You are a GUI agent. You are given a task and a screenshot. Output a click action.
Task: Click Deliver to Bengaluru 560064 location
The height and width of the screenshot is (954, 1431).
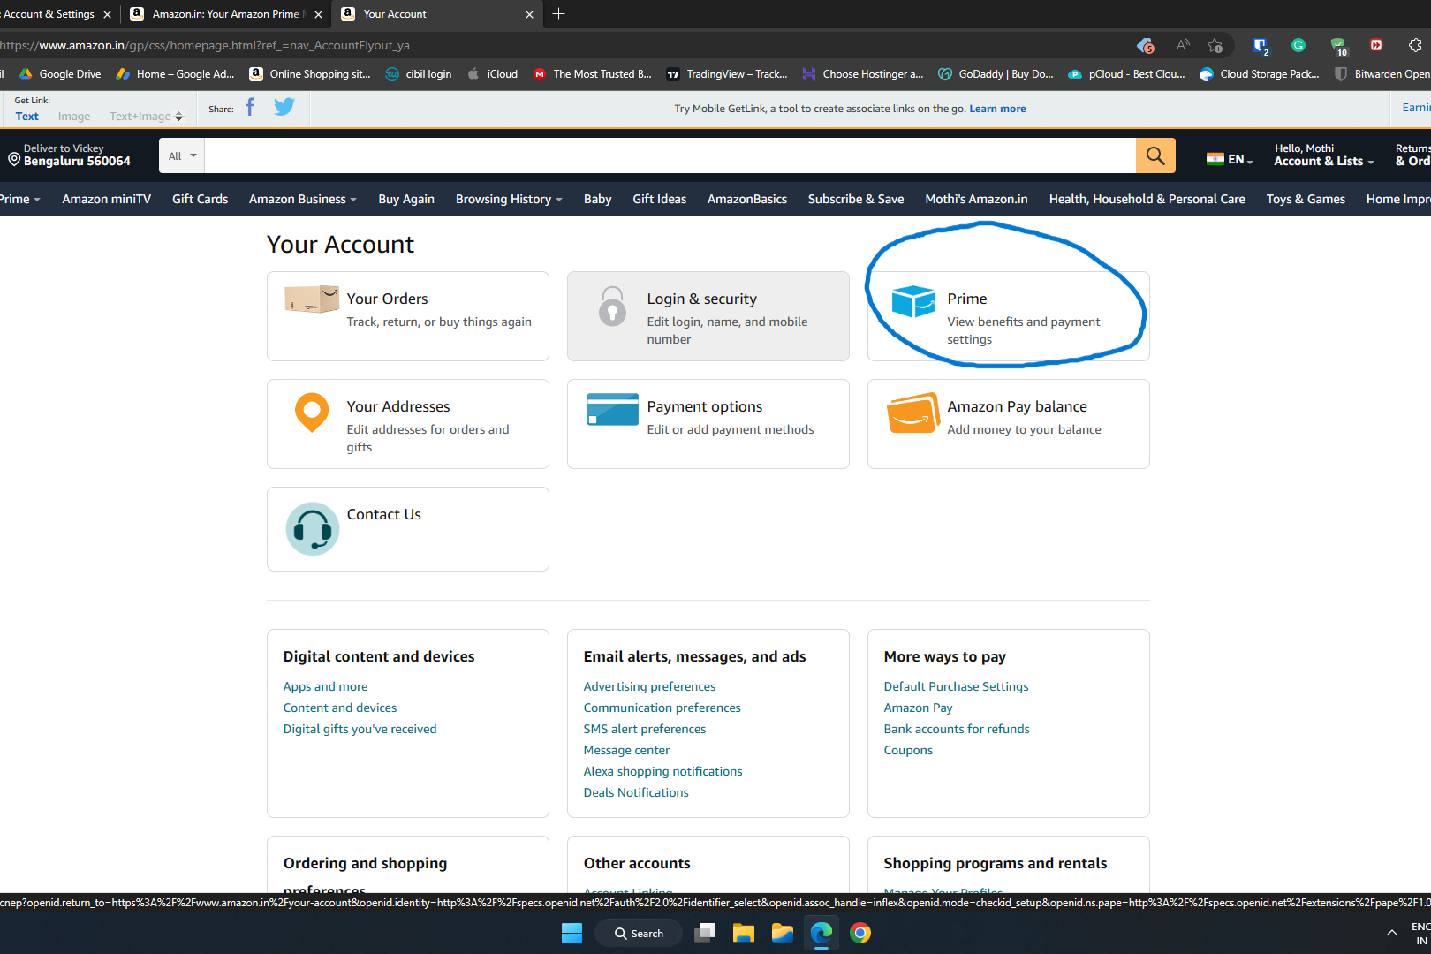[69, 155]
